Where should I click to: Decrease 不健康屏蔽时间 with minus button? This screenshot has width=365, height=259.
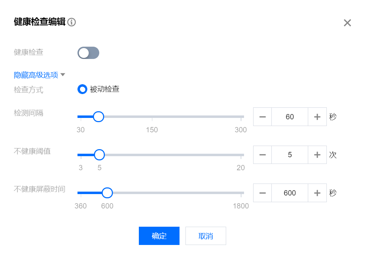point(262,193)
